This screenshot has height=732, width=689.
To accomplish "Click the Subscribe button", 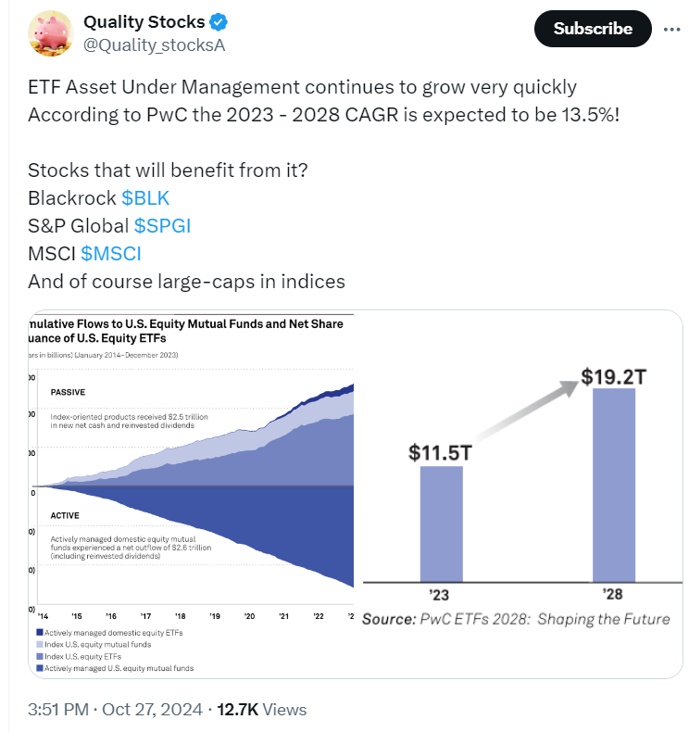I will [593, 29].
